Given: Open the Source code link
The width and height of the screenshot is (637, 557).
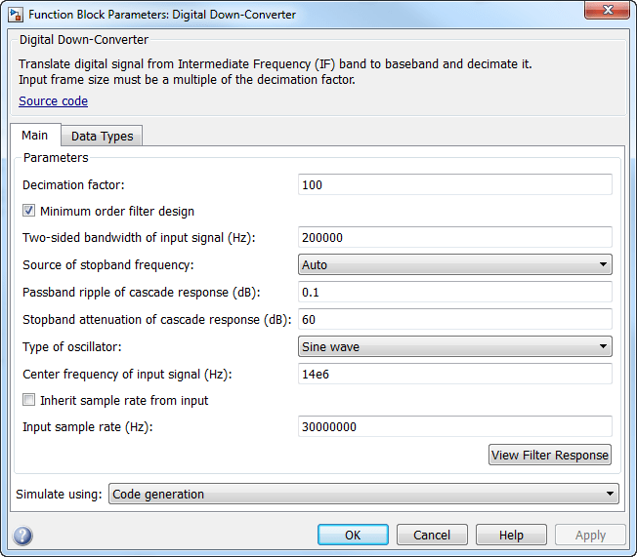Looking at the screenshot, I should [x=53, y=101].
